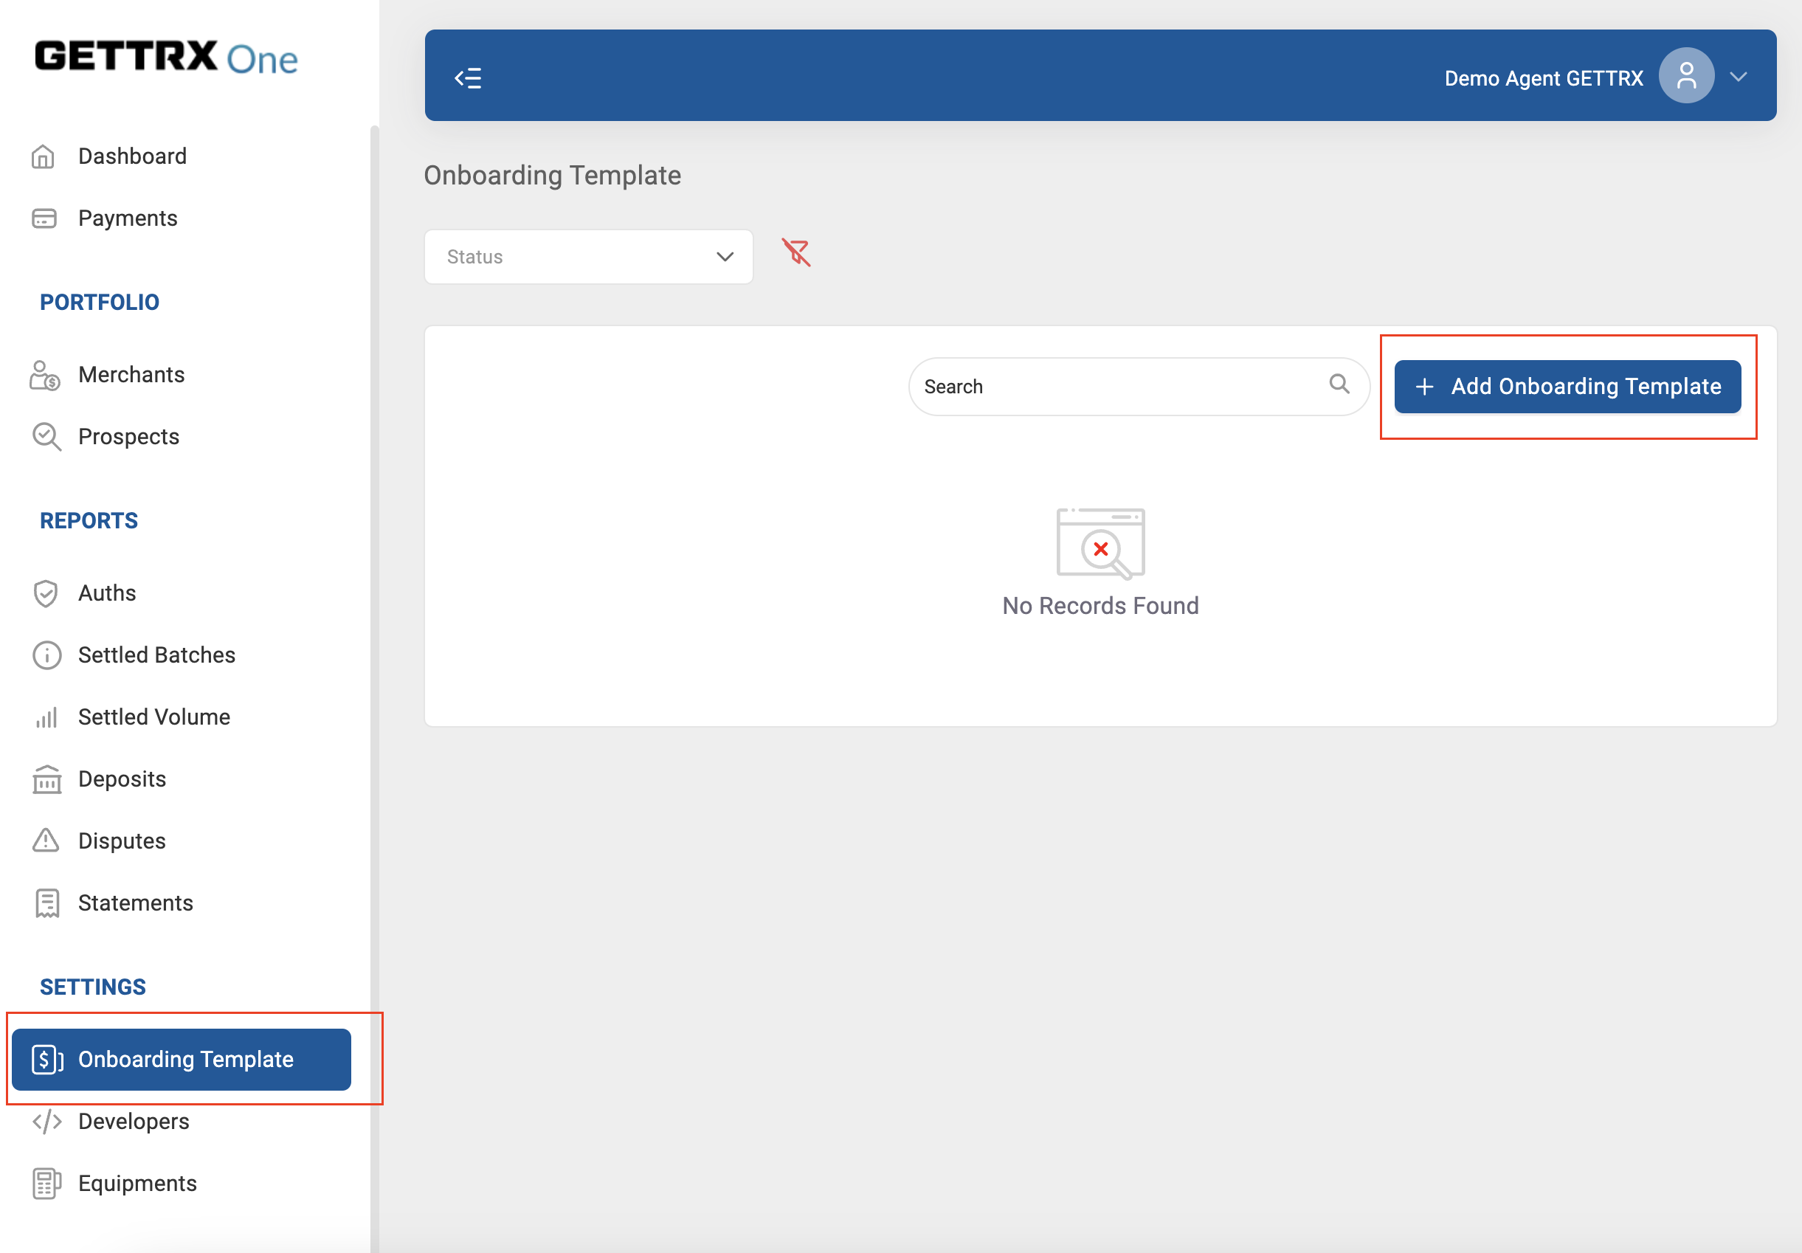Screen dimensions: 1802x1253
Task: Go to Dashboard in sidebar
Action: click(x=132, y=156)
